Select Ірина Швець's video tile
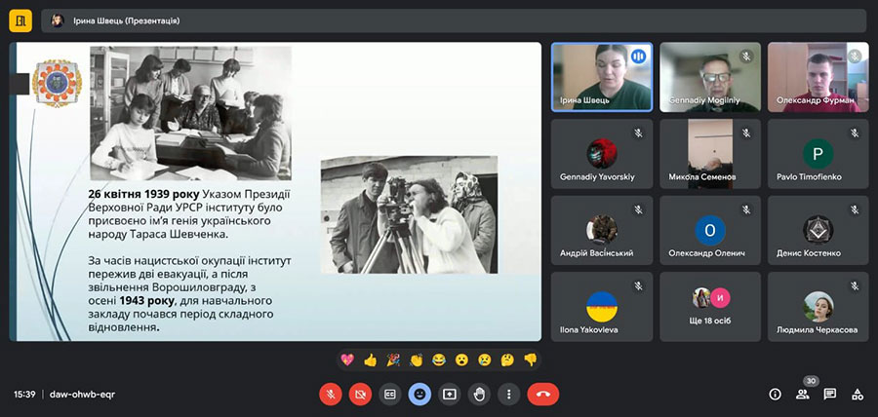Screen dimensions: 878x417 [x=602, y=77]
